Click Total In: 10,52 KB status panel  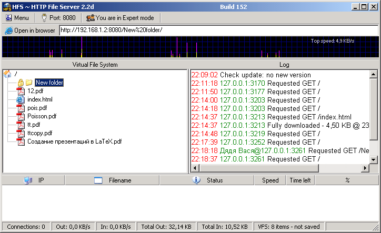pos(225,227)
